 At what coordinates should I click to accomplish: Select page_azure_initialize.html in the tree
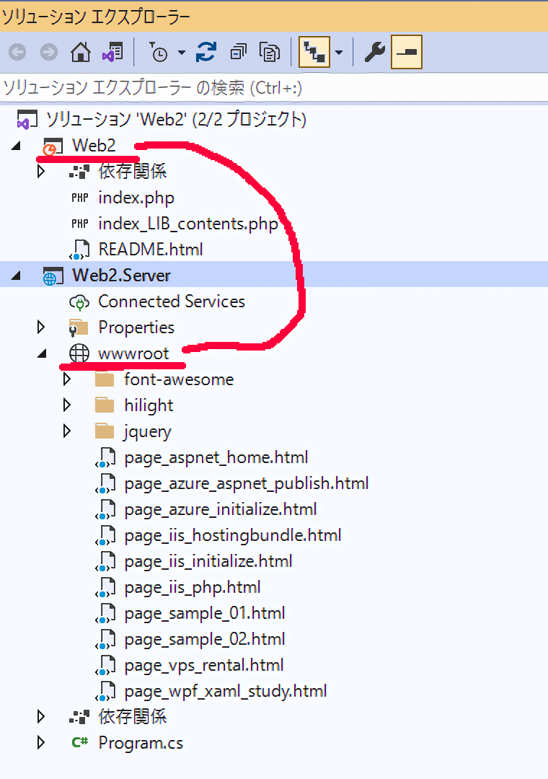(220, 509)
